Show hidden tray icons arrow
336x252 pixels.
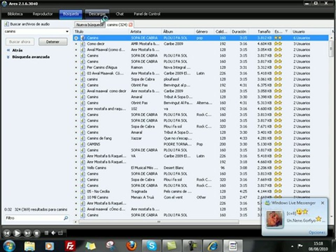point(292,246)
